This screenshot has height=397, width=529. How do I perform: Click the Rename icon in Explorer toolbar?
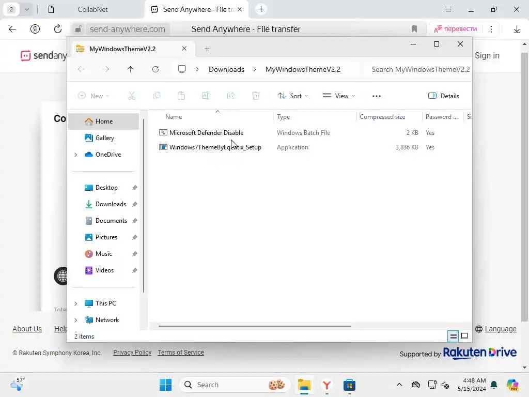(206, 96)
